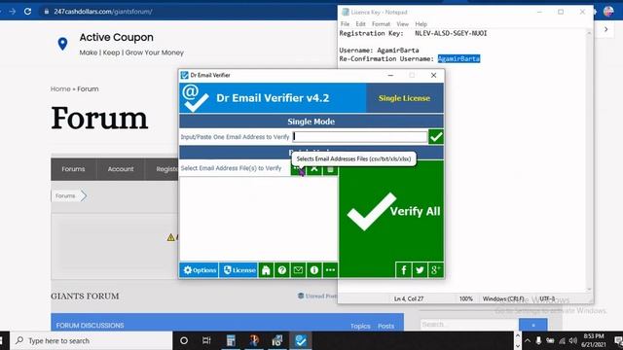Click the highlighted AgamirBarta text in Notepad

pyautogui.click(x=458, y=58)
